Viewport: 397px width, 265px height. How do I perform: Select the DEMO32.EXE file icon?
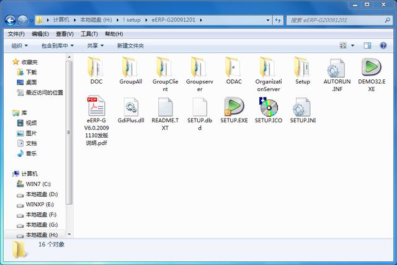371,68
